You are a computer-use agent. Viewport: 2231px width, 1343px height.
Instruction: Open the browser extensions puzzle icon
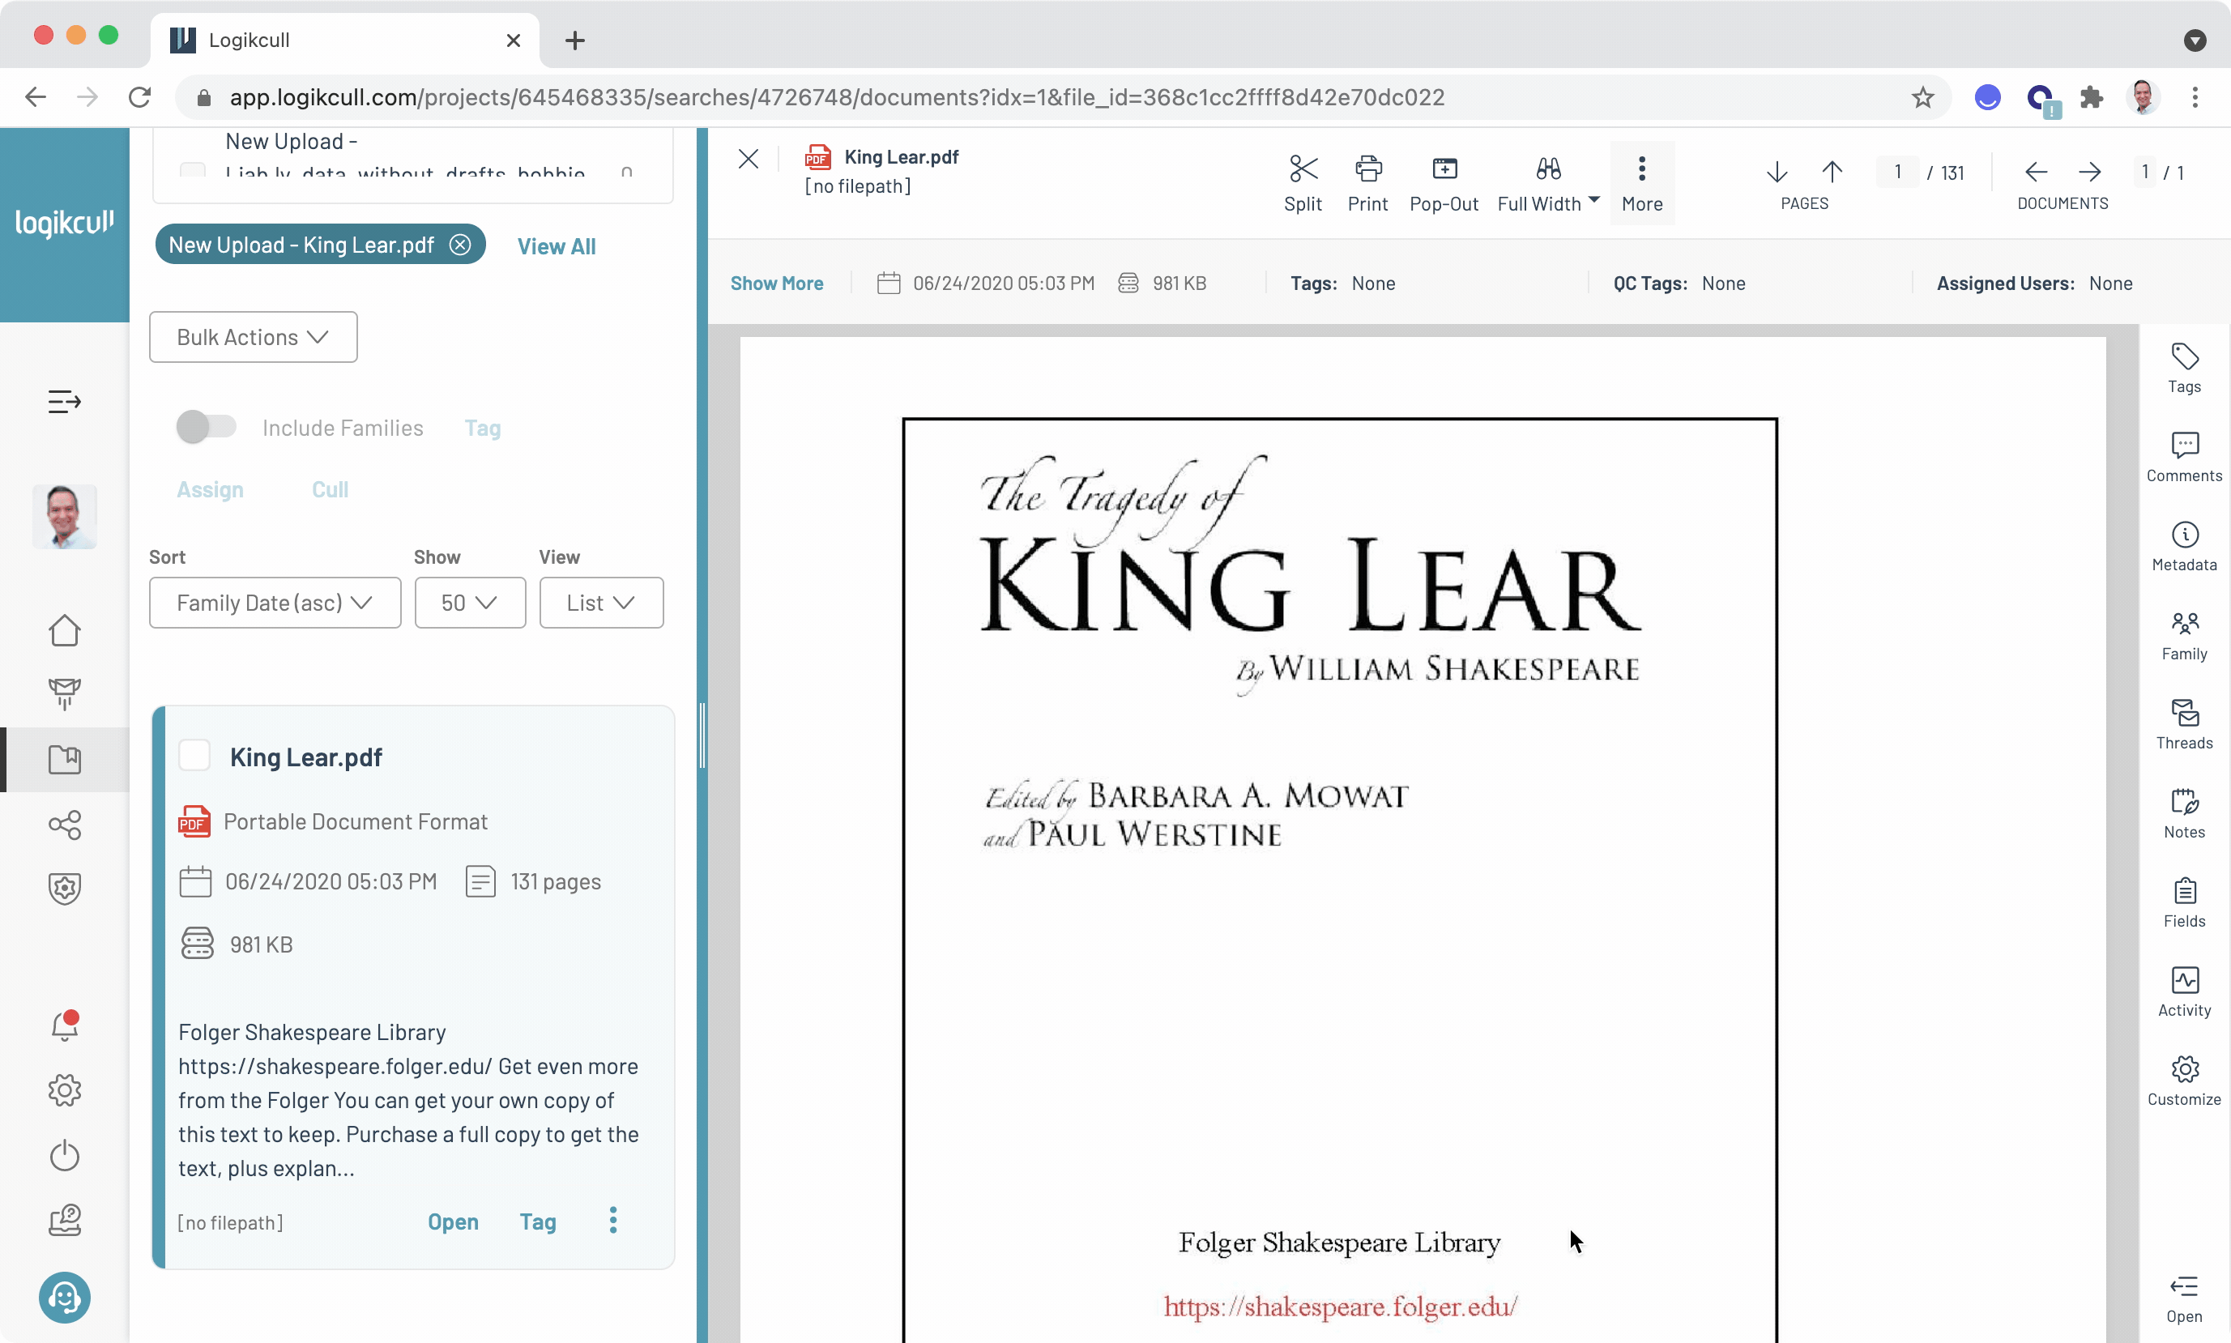click(2091, 97)
